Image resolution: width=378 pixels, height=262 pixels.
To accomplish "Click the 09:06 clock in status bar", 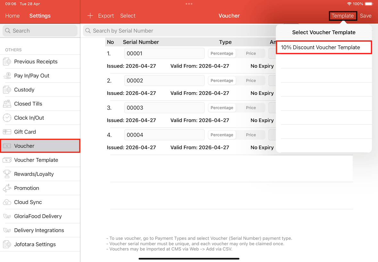I will pos(11,4).
